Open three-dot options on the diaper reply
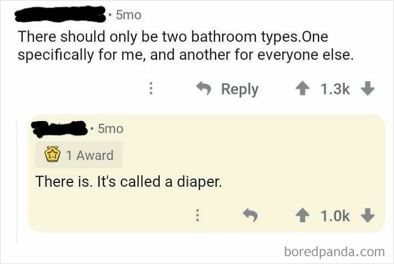Viewport: 394px width, 264px height. coord(197,216)
